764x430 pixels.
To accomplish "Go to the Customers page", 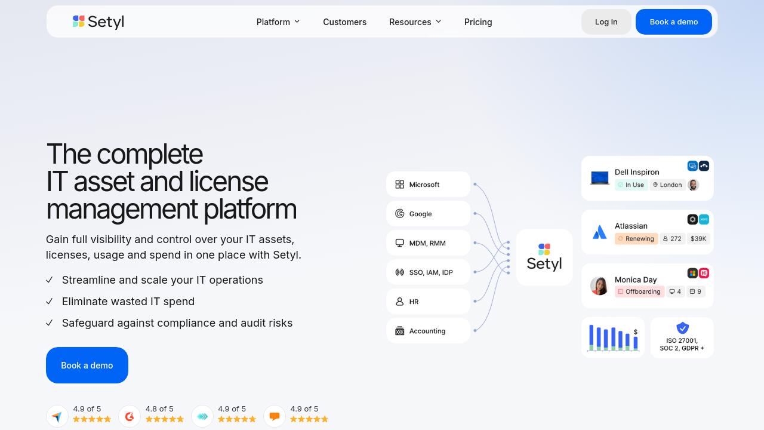I will (344, 22).
